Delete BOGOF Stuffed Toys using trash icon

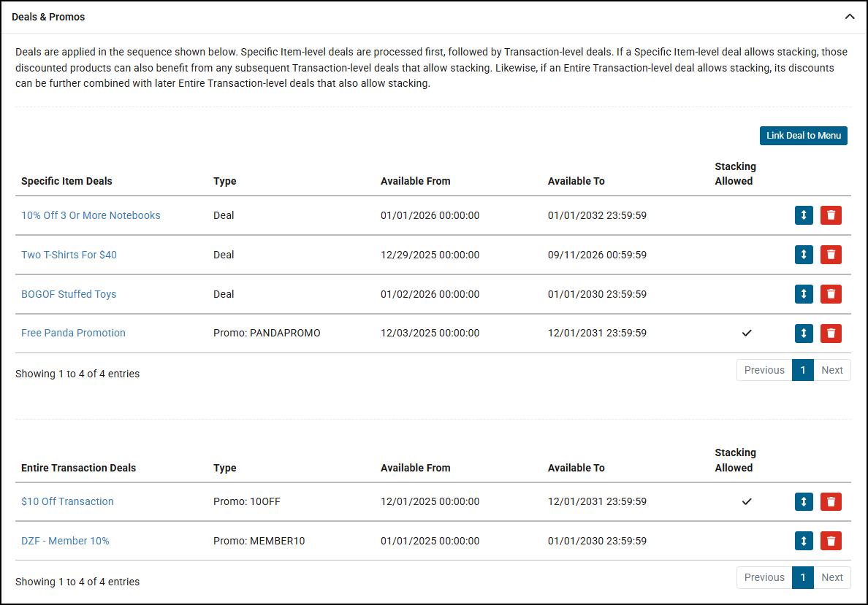[831, 294]
